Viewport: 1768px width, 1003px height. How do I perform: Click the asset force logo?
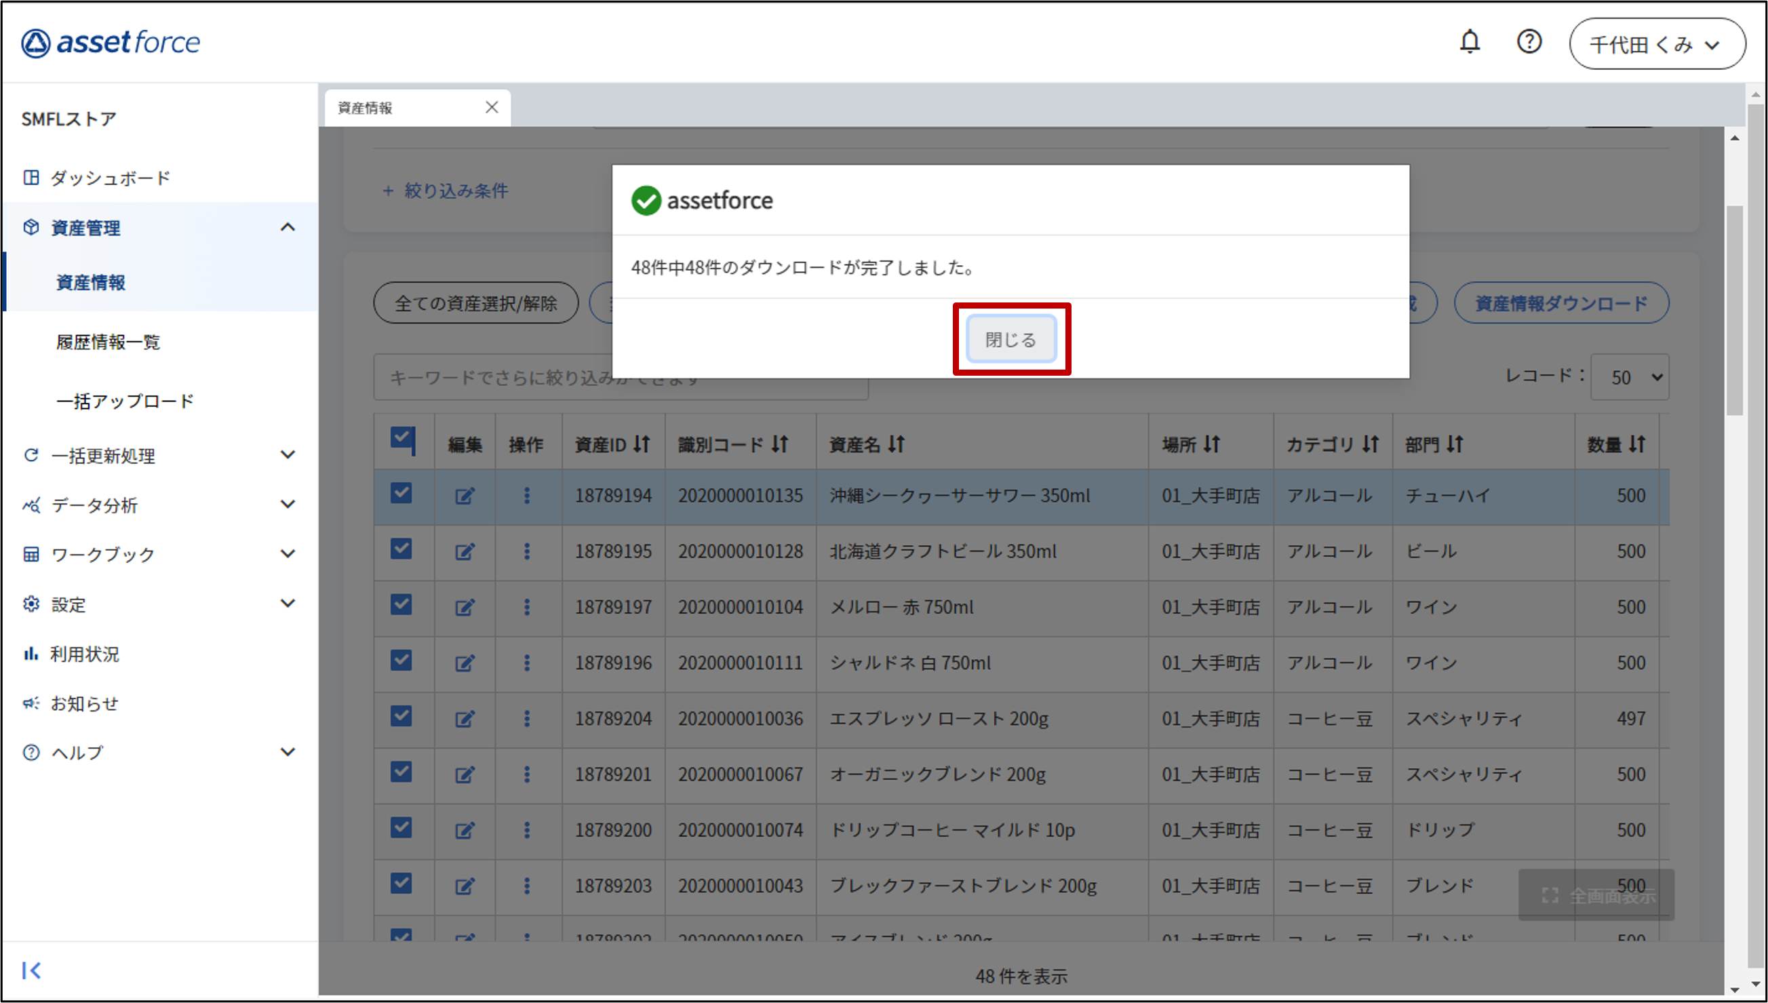point(110,43)
